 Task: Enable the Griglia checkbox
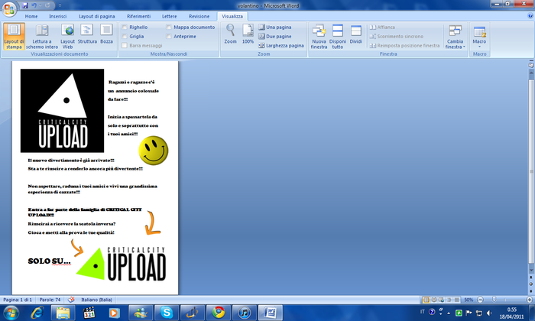(x=133, y=36)
